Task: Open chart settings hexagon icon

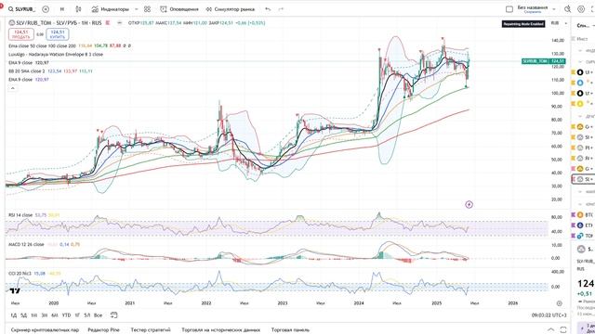Action: click(x=581, y=9)
